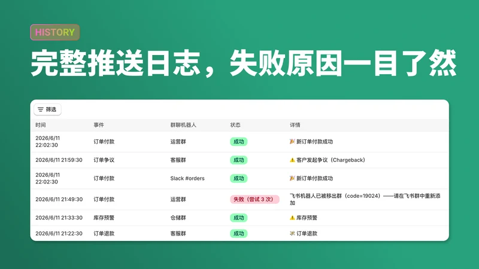This screenshot has width=479, height=269.
Task: Click 客户发起争议（Chargeback）detail text
Action: pos(331,160)
